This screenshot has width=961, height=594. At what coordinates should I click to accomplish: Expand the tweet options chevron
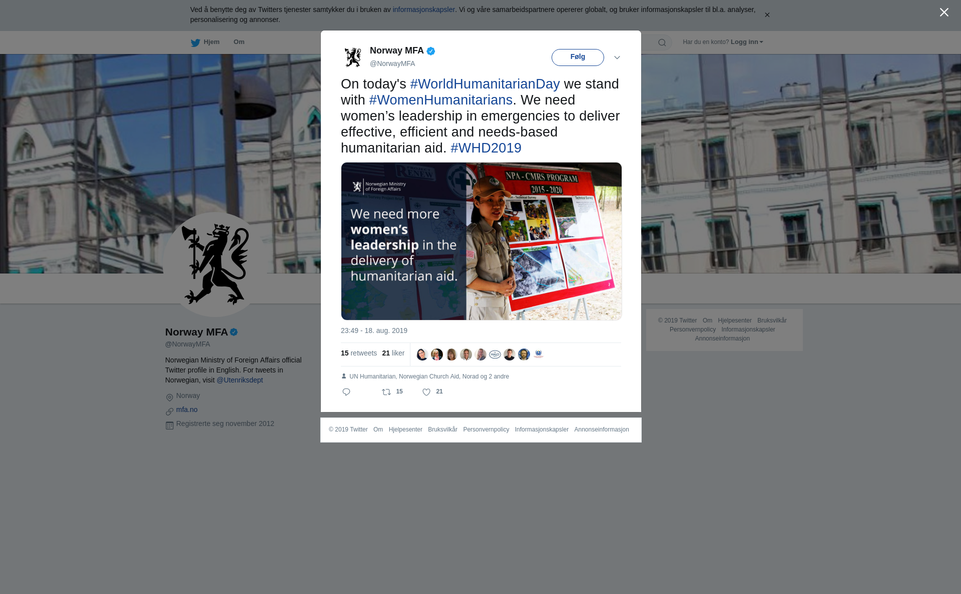click(617, 57)
